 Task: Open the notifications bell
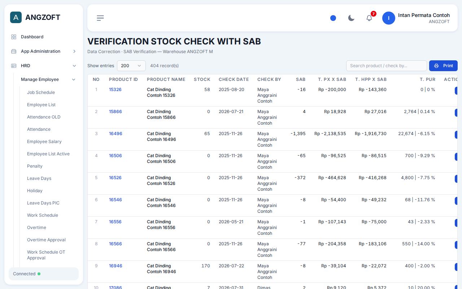[369, 18]
